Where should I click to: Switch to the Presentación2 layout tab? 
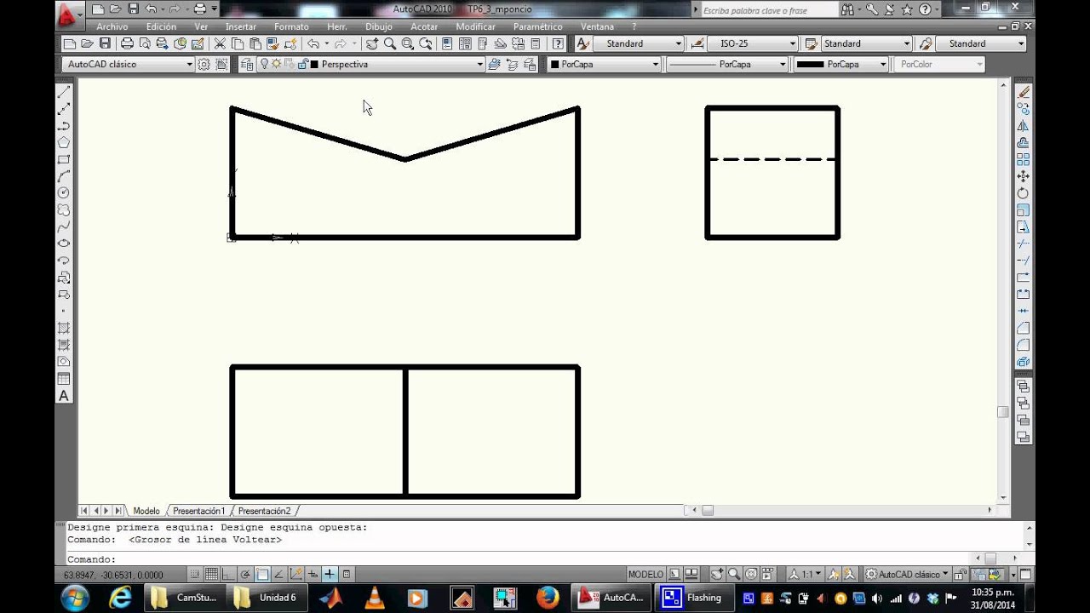tap(264, 511)
